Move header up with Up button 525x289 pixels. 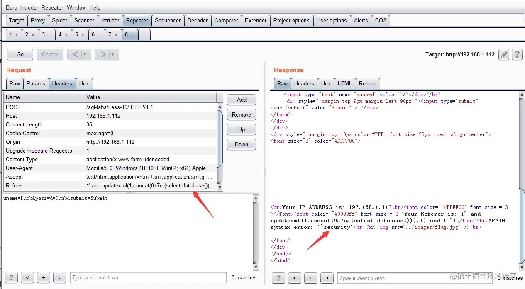[242, 129]
